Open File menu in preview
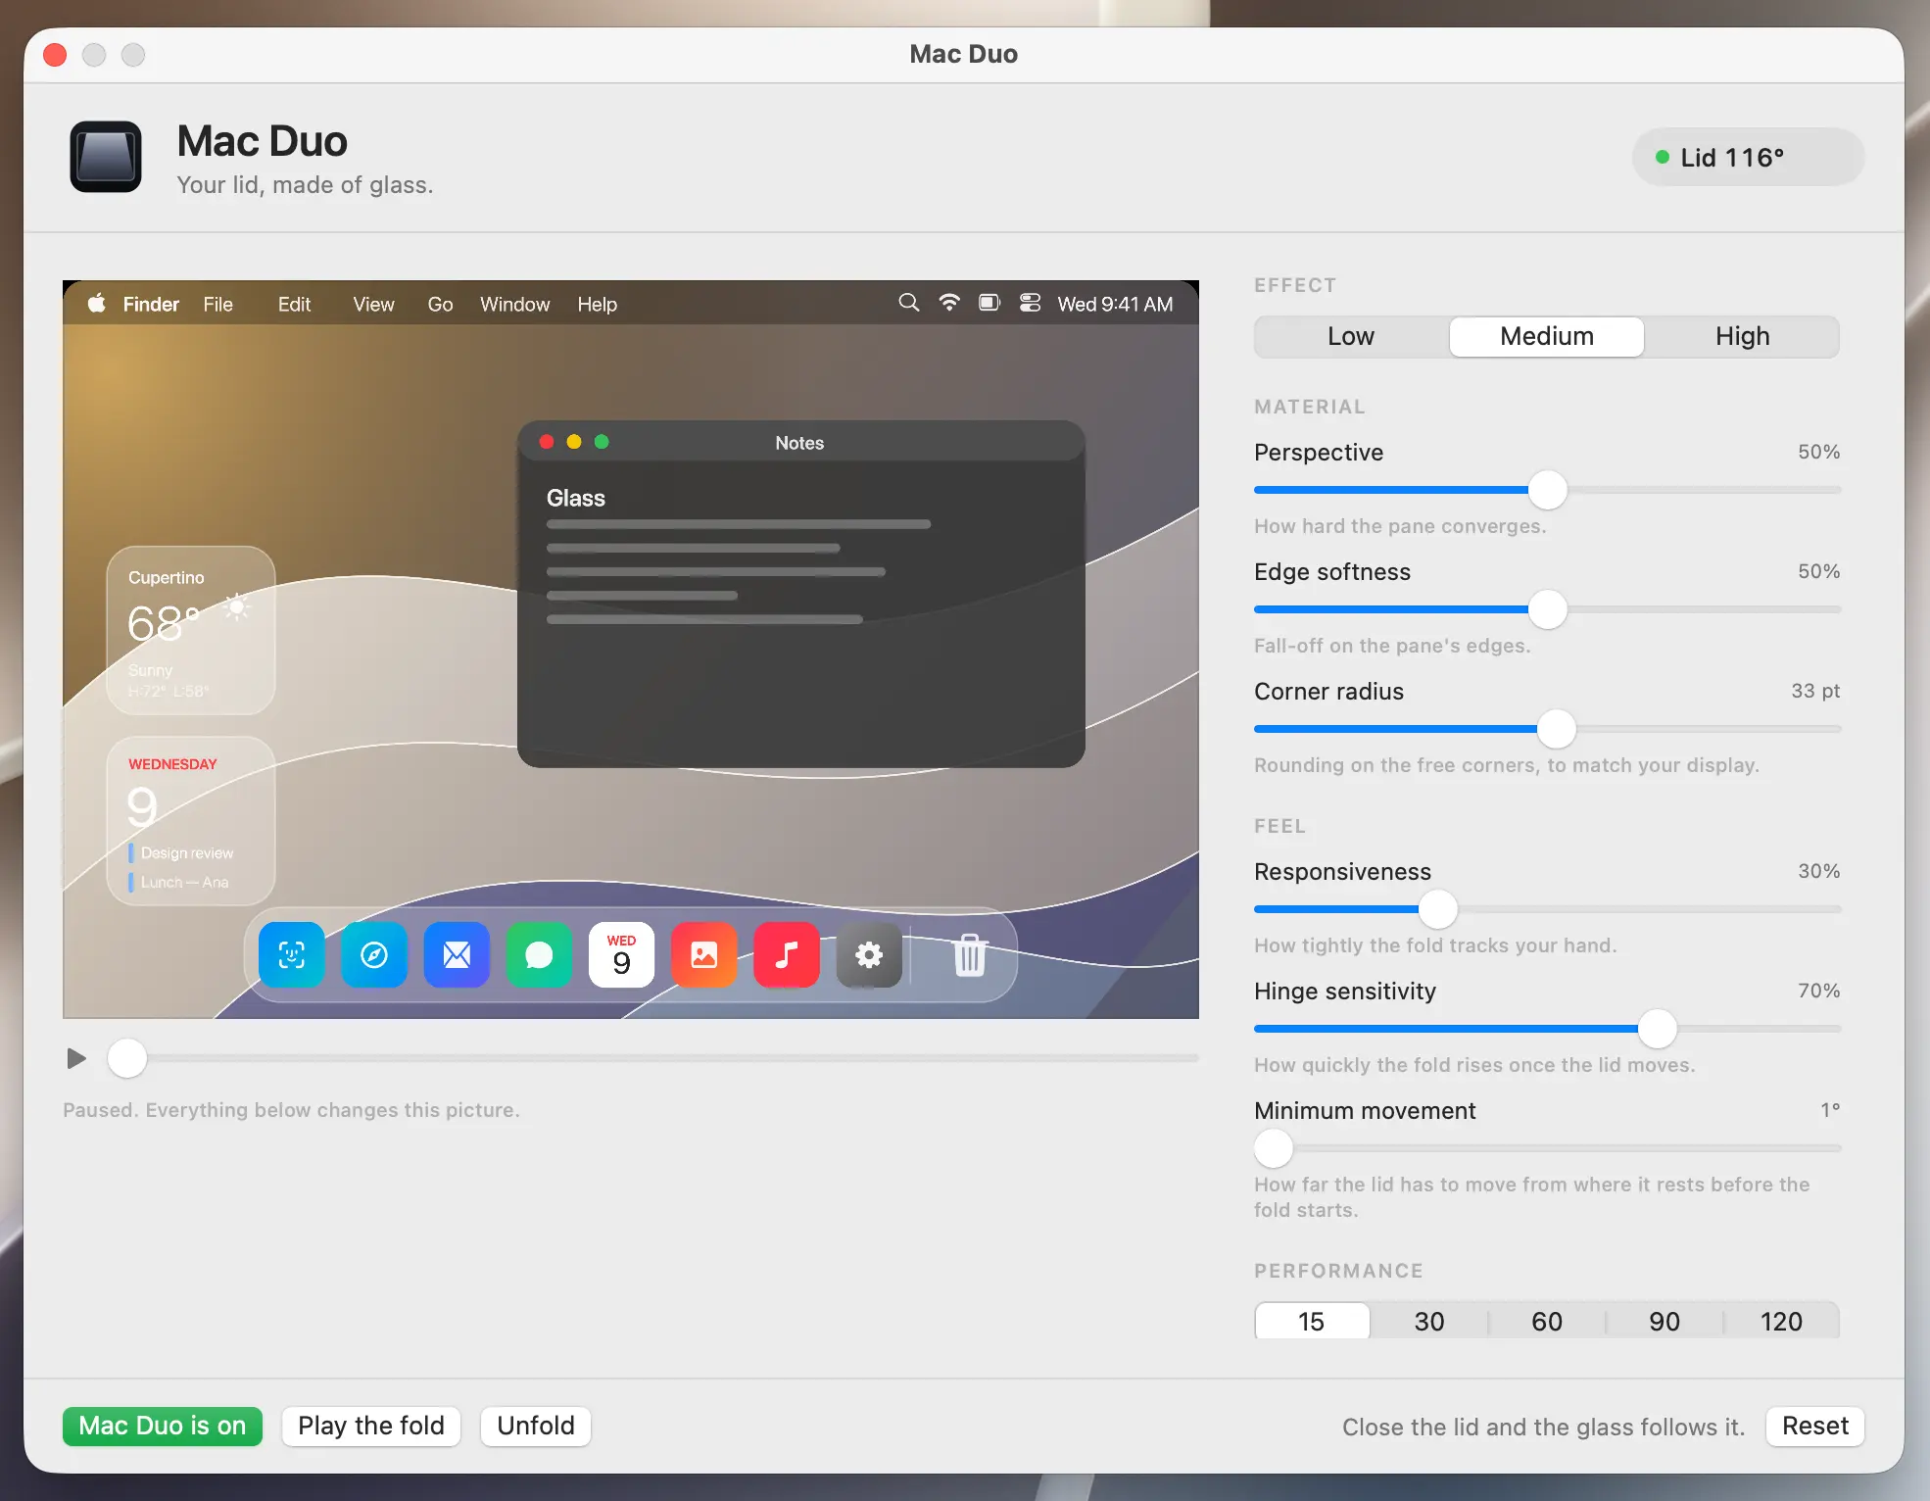Screen dimensions: 1930x1501 tap(217, 304)
